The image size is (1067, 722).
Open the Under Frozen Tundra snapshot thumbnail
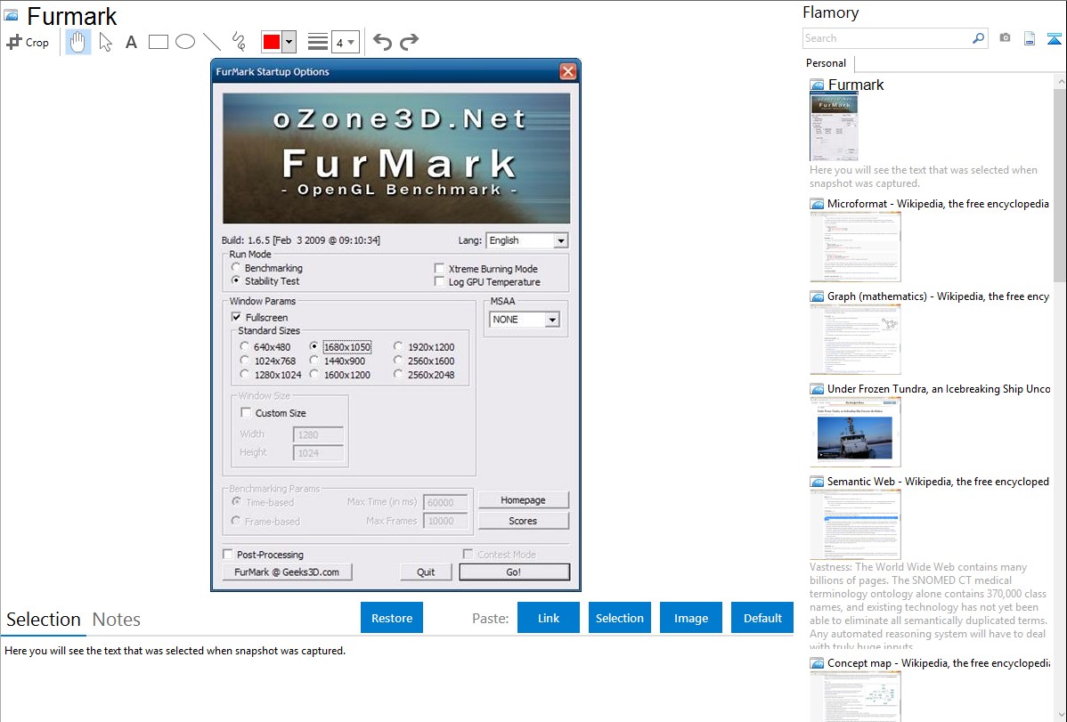tap(855, 432)
